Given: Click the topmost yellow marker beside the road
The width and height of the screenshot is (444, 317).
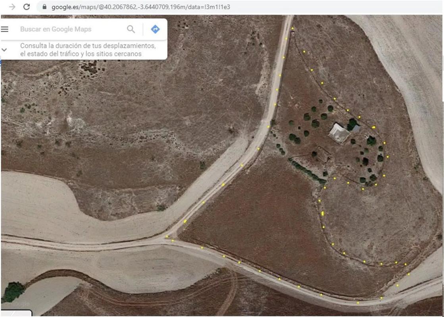Looking at the screenshot, I should pos(292,29).
